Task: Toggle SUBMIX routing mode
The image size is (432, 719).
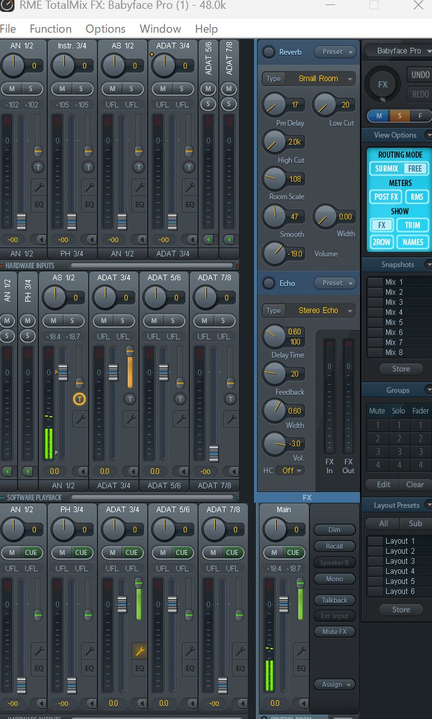Action: pyautogui.click(x=387, y=168)
